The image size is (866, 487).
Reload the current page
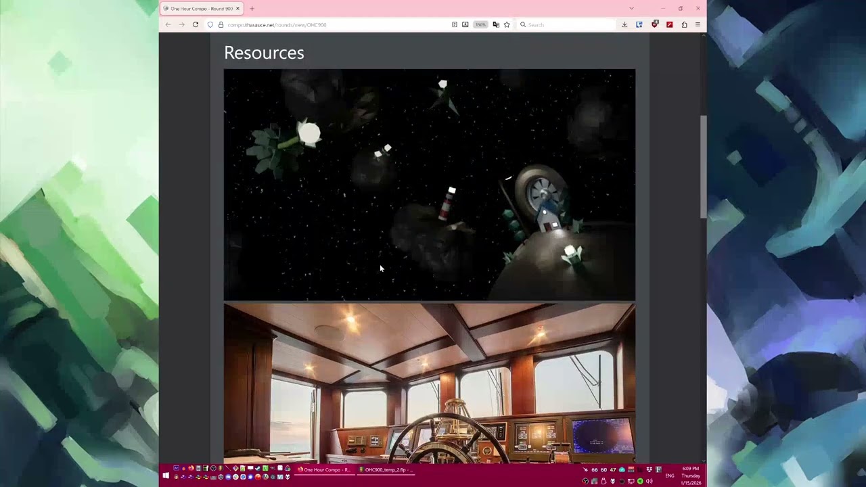pos(196,24)
